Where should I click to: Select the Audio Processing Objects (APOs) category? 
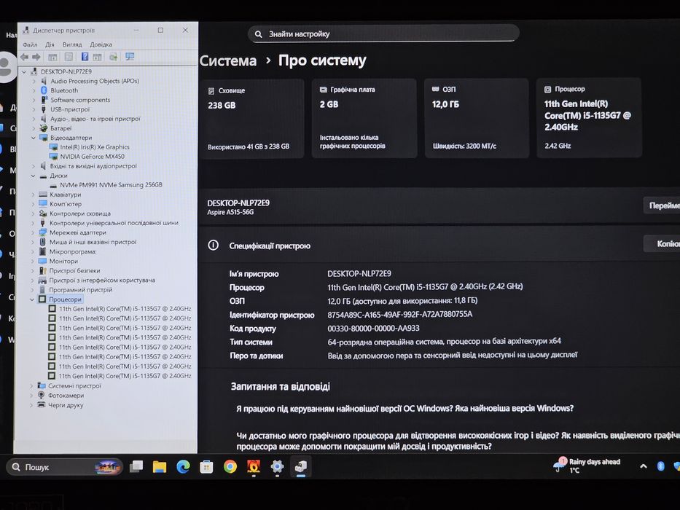pos(95,81)
